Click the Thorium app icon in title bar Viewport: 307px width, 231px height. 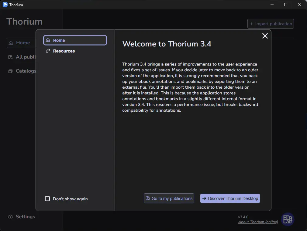(x=5, y=5)
